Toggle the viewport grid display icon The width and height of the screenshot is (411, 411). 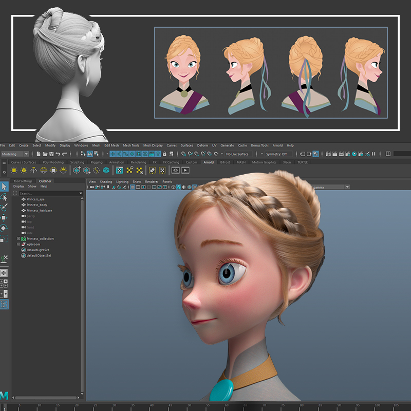[133, 187]
